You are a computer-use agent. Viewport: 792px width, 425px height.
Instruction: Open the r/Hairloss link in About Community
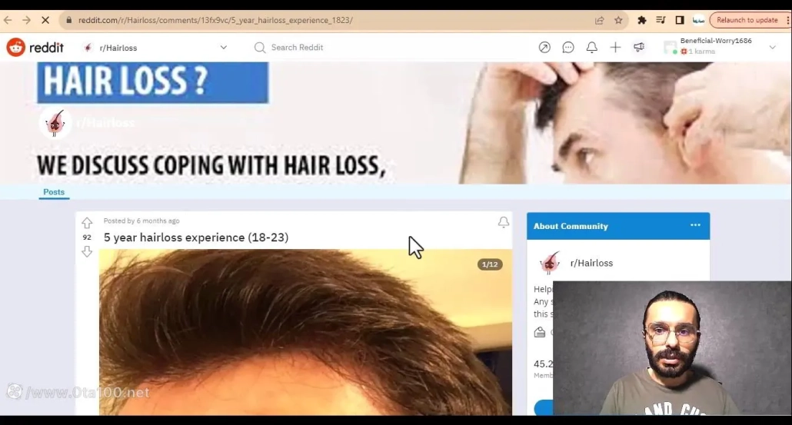(x=591, y=263)
